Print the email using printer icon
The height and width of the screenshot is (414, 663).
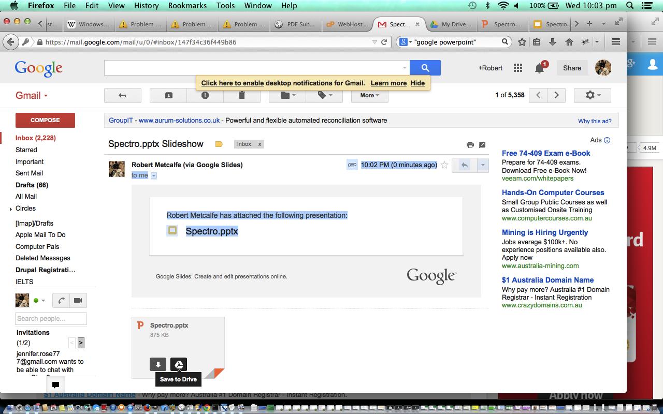tap(470, 145)
